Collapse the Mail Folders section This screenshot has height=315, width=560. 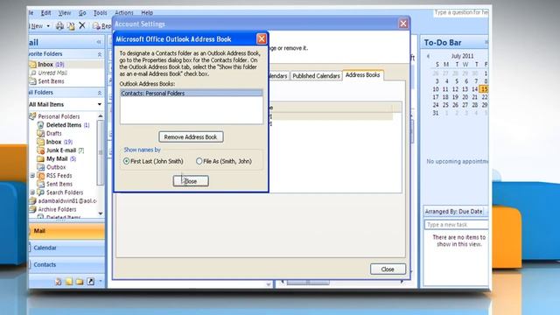(100, 93)
